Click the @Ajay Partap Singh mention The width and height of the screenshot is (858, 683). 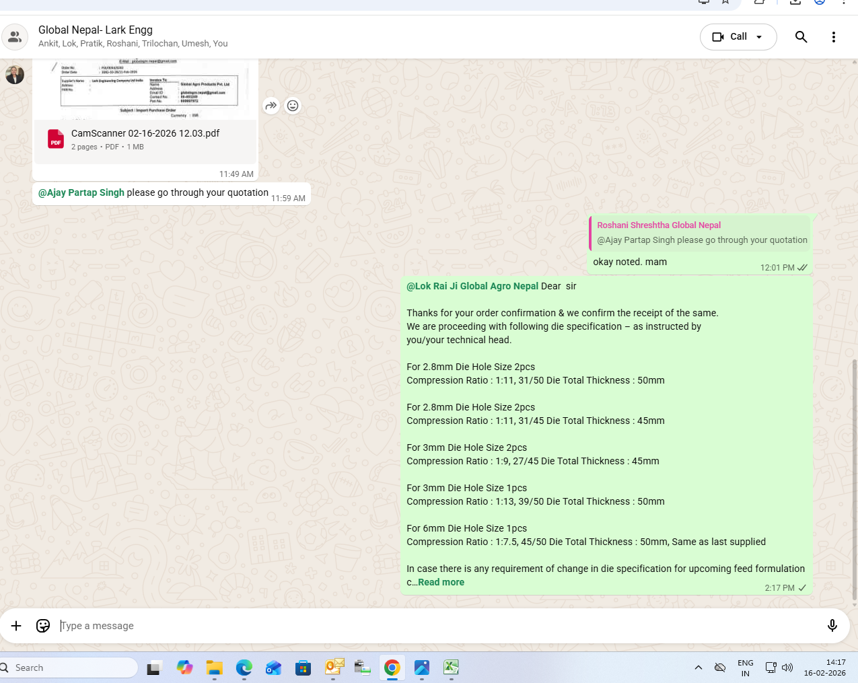[81, 192]
